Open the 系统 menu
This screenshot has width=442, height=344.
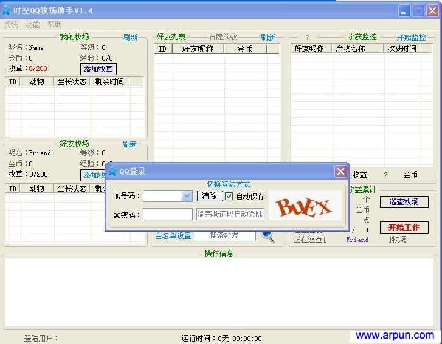pos(11,25)
